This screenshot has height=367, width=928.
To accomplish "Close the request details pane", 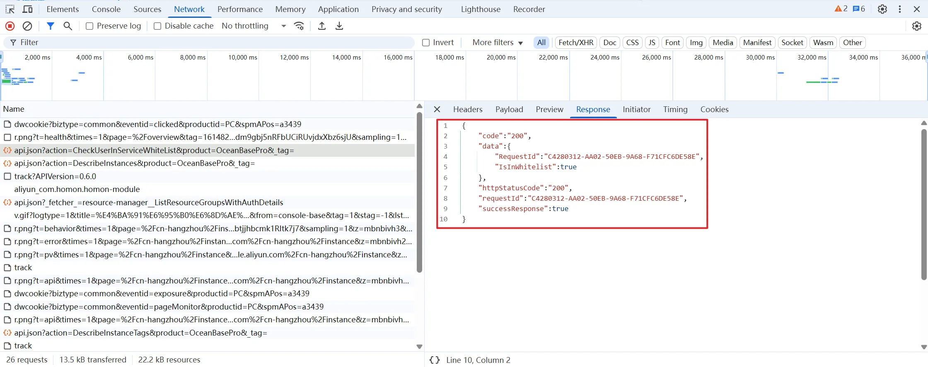I will click(x=437, y=109).
